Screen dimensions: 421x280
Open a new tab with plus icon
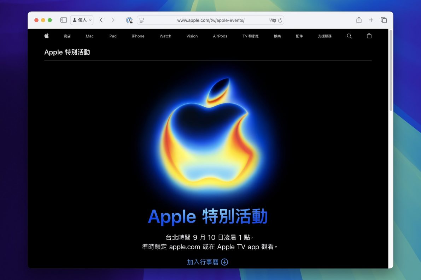(371, 20)
